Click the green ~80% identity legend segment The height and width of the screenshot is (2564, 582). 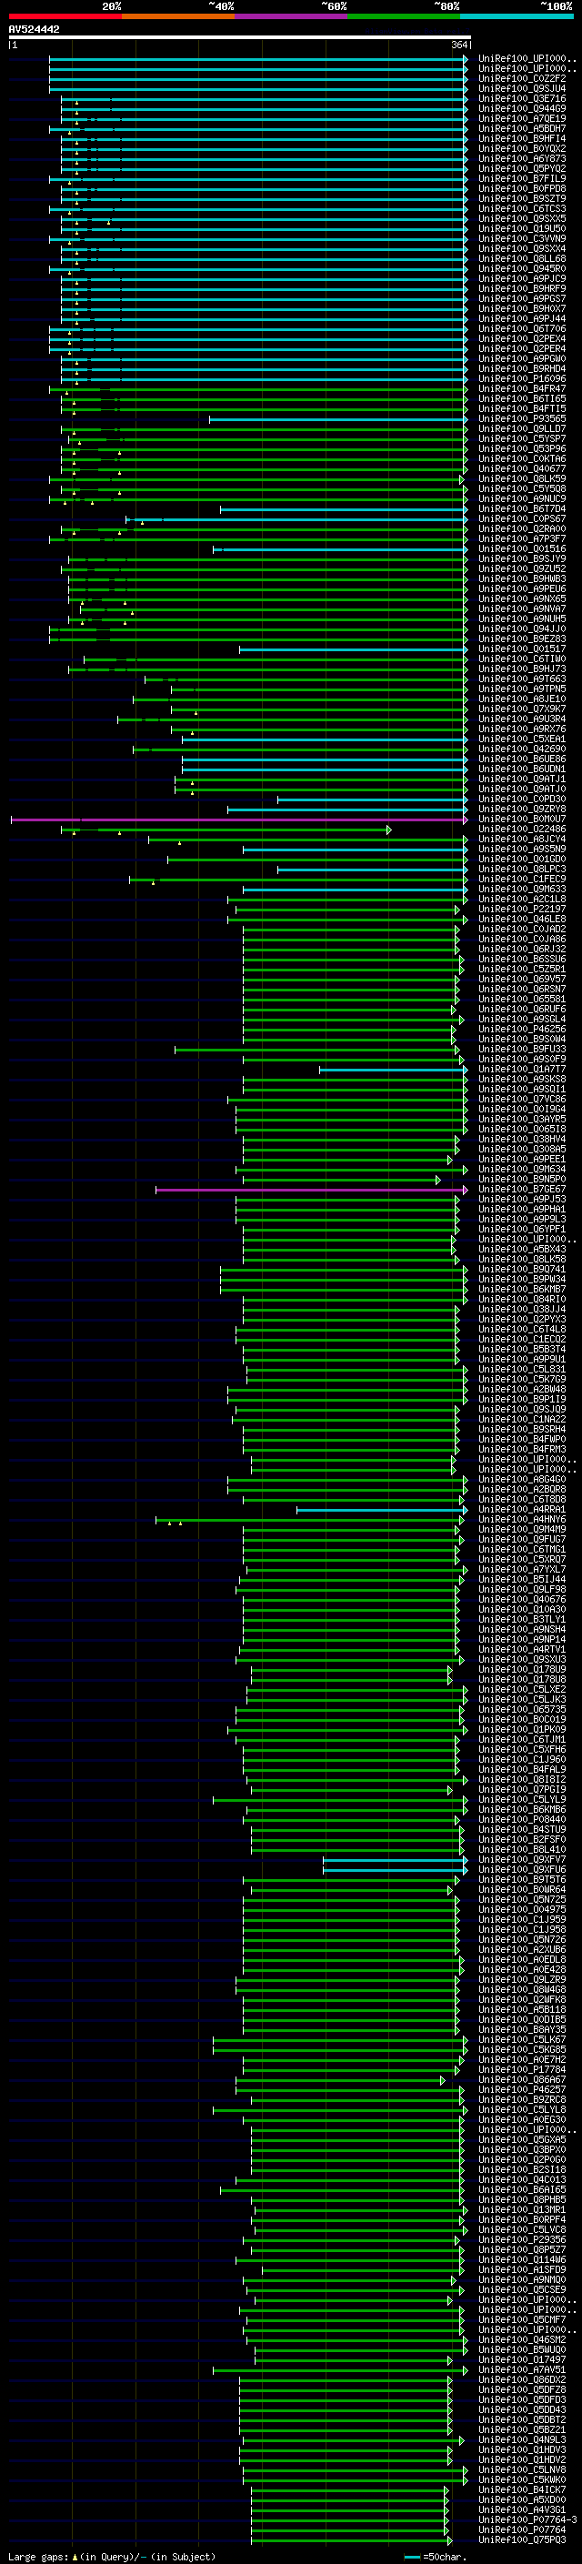[404, 16]
